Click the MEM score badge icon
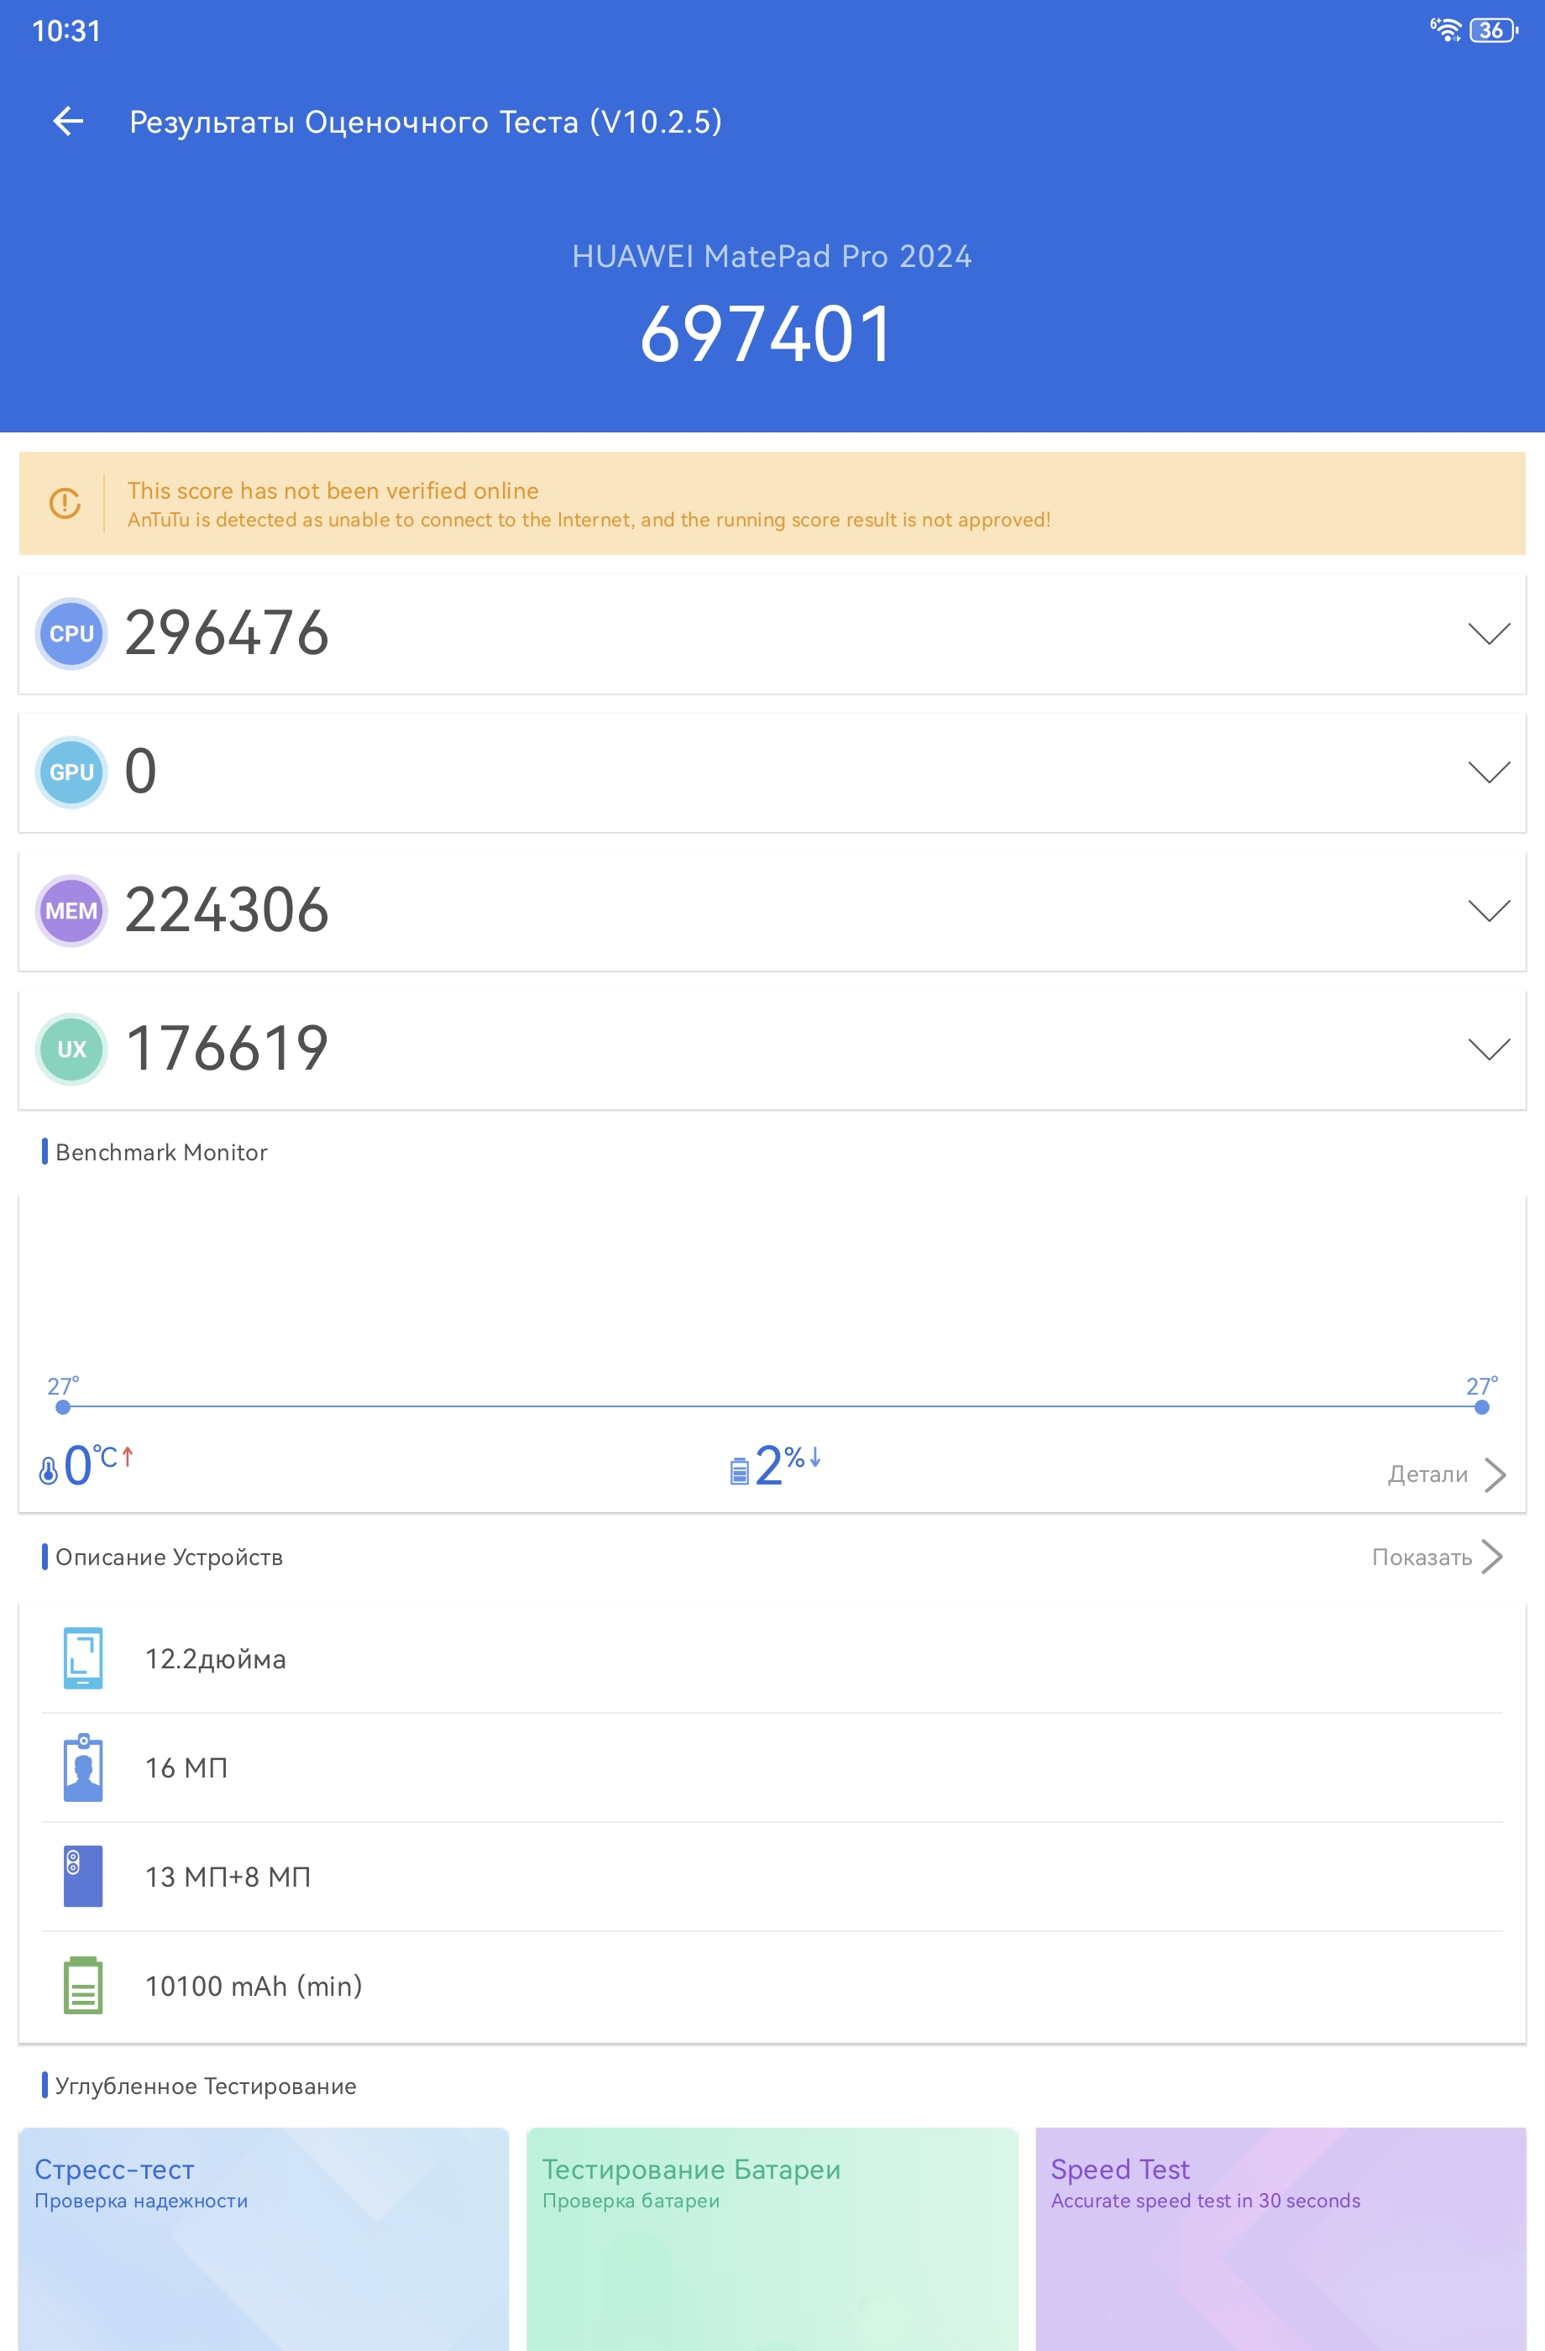Image resolution: width=1545 pixels, height=2351 pixels. [x=71, y=911]
